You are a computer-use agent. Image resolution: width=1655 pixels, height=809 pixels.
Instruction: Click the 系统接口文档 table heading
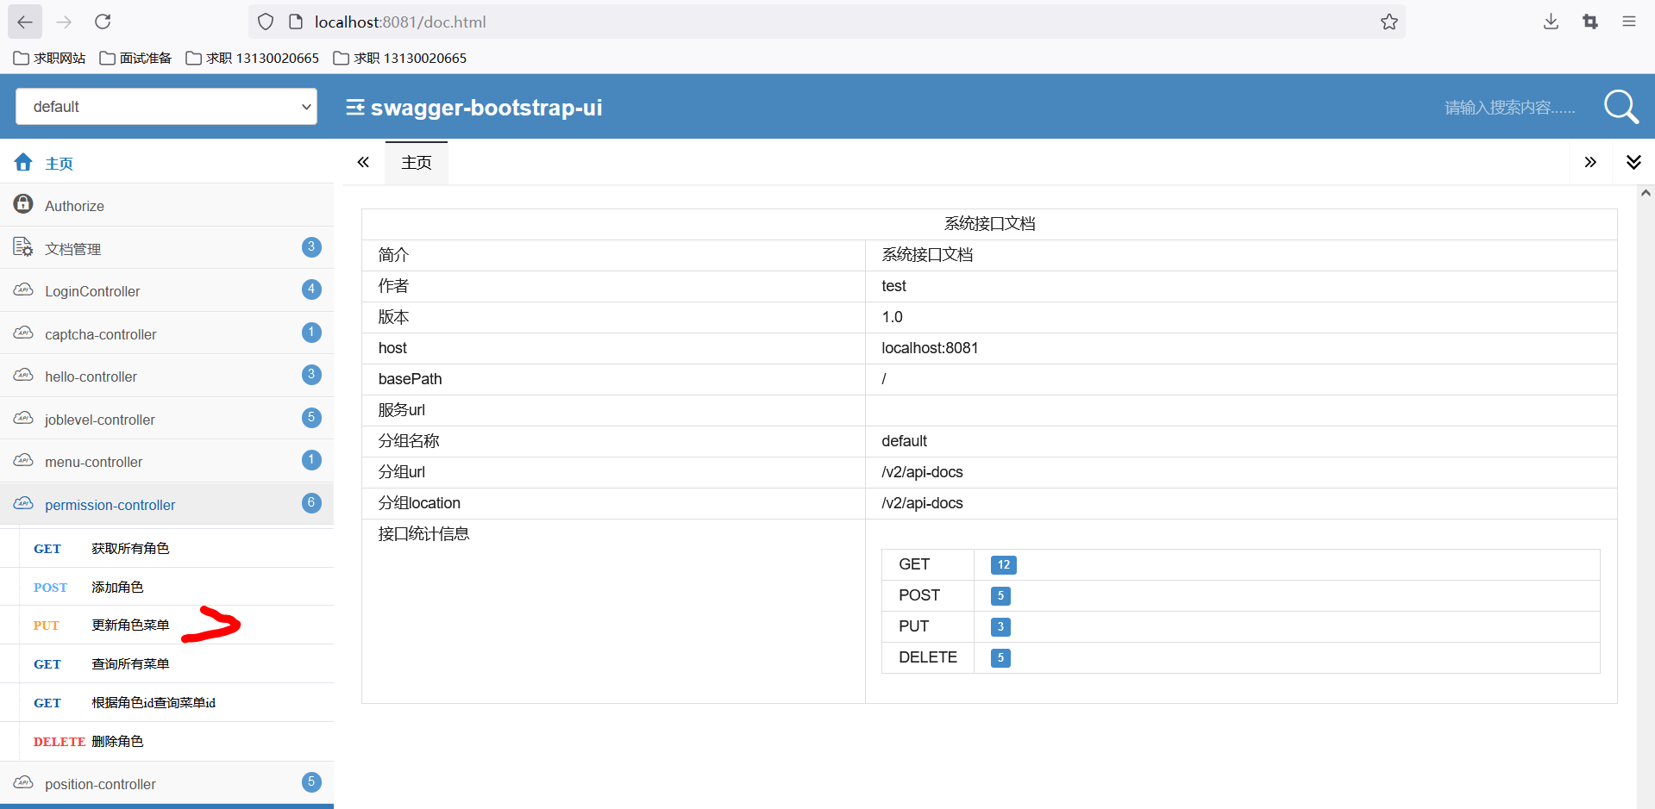(989, 224)
